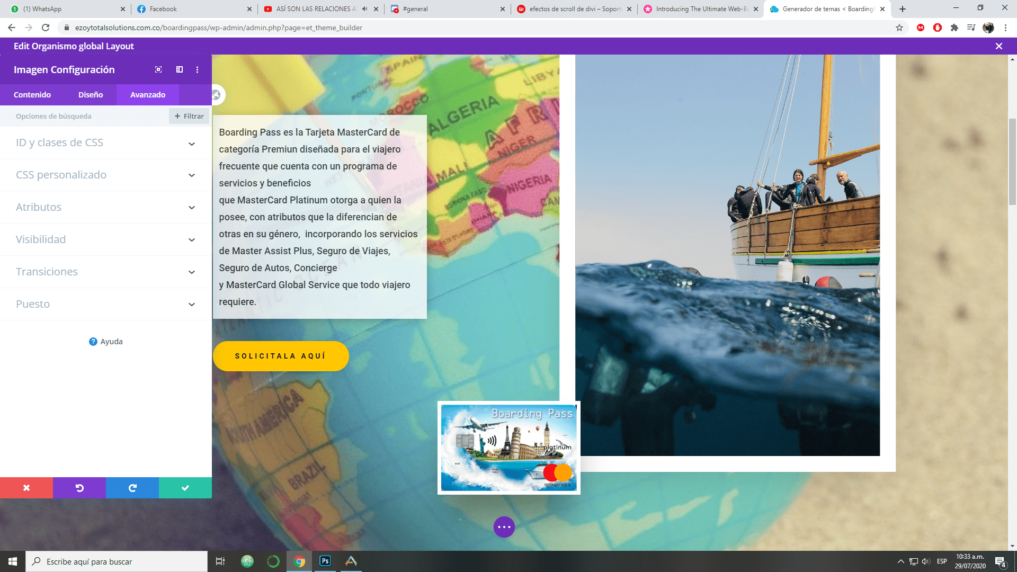1017x572 pixels.
Task: Click the red discard changes button
Action: (x=26, y=488)
